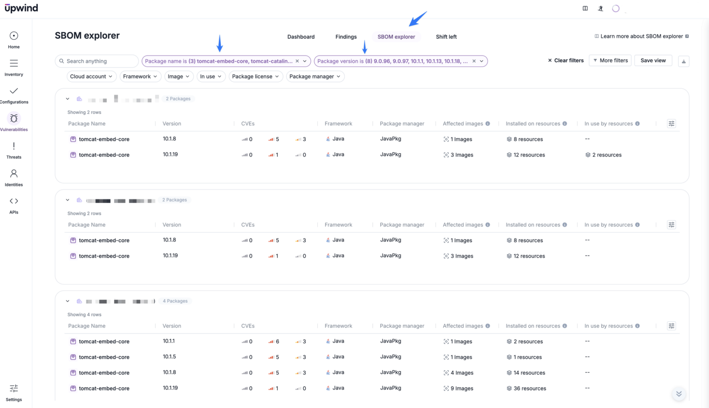Collapse the first account package group
The height and width of the screenshot is (408, 709).
pos(68,99)
